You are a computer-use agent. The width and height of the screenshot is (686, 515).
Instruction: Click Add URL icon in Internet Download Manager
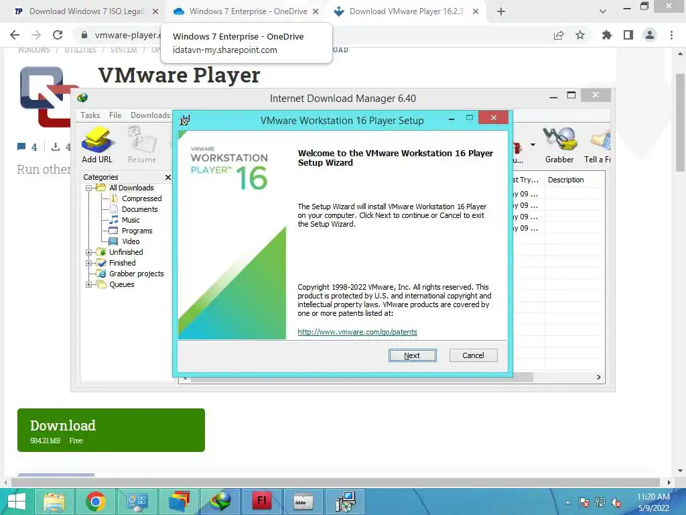pos(97,145)
